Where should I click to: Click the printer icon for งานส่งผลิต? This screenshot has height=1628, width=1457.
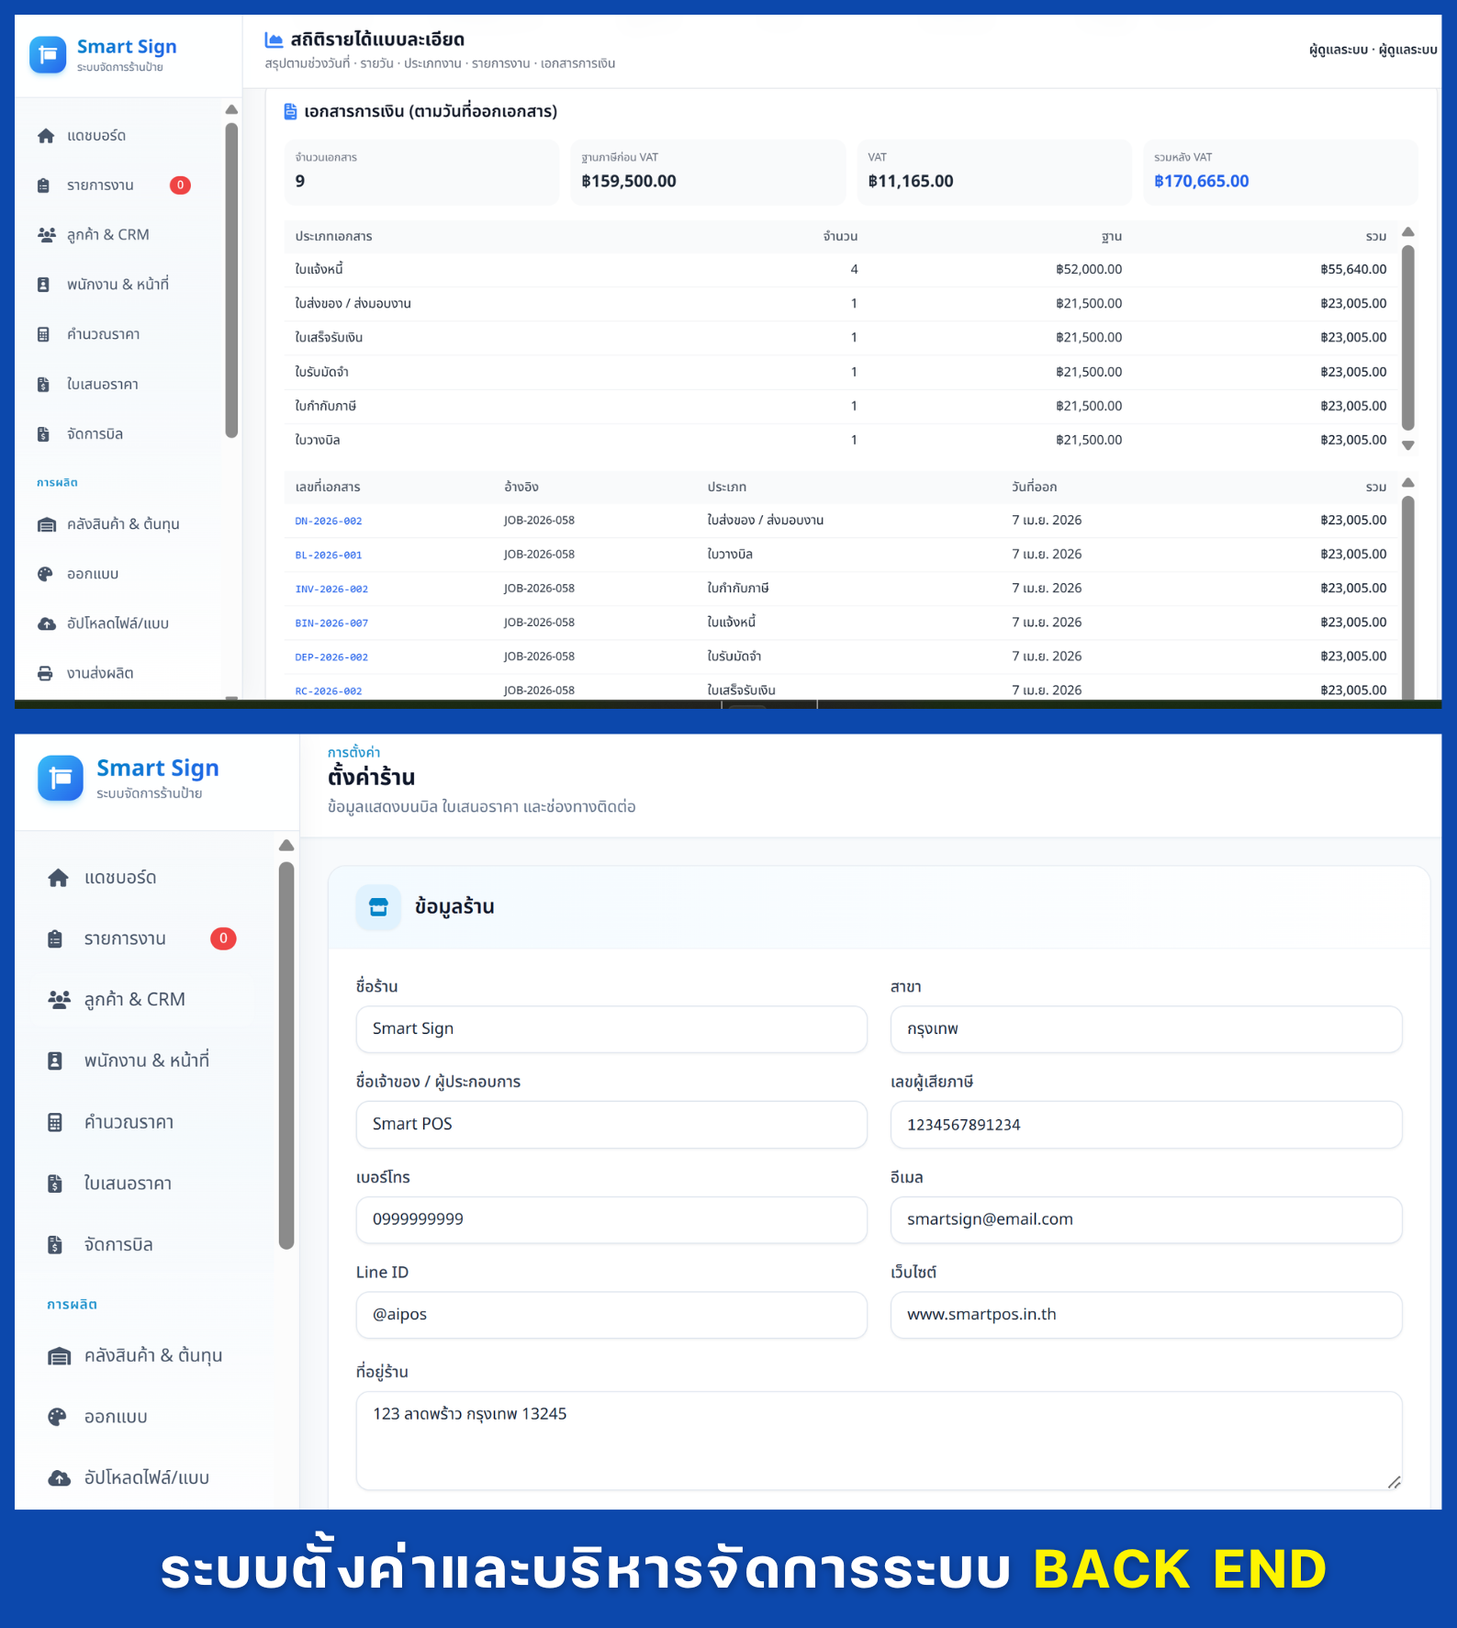45,673
